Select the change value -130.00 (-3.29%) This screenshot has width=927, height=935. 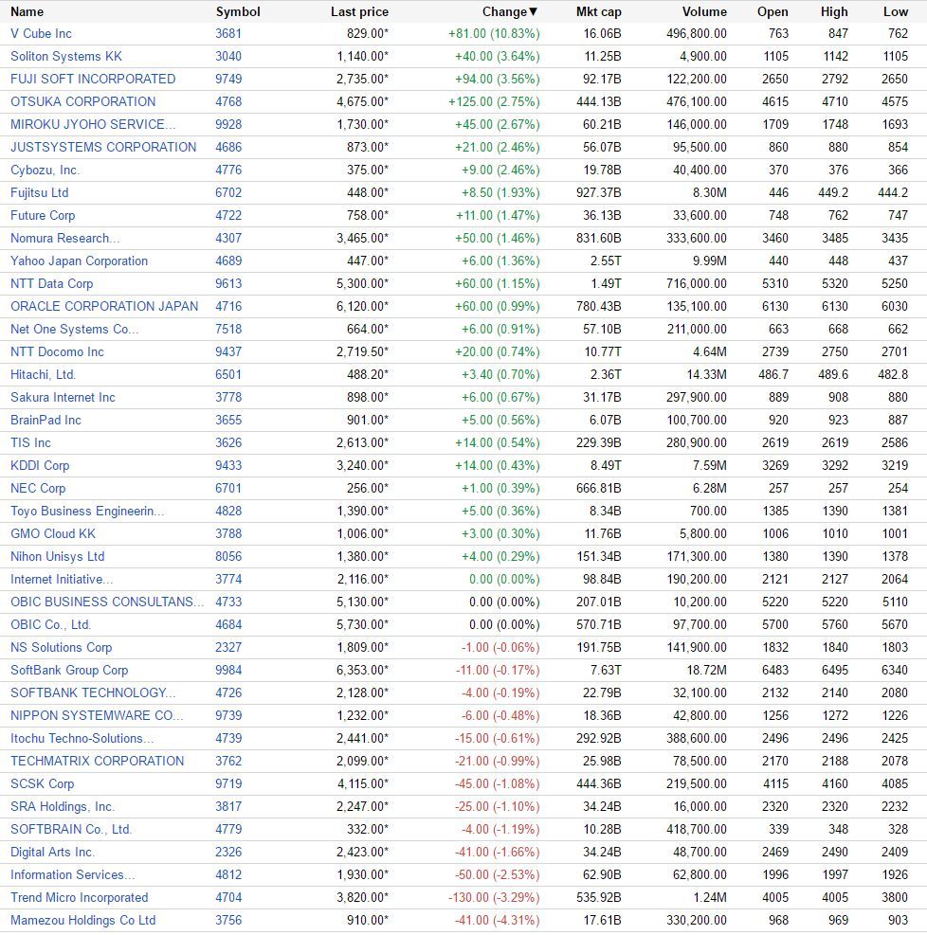[x=494, y=897]
